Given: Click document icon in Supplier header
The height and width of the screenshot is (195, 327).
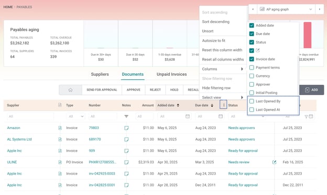Looking at the screenshot, I should (60, 105).
